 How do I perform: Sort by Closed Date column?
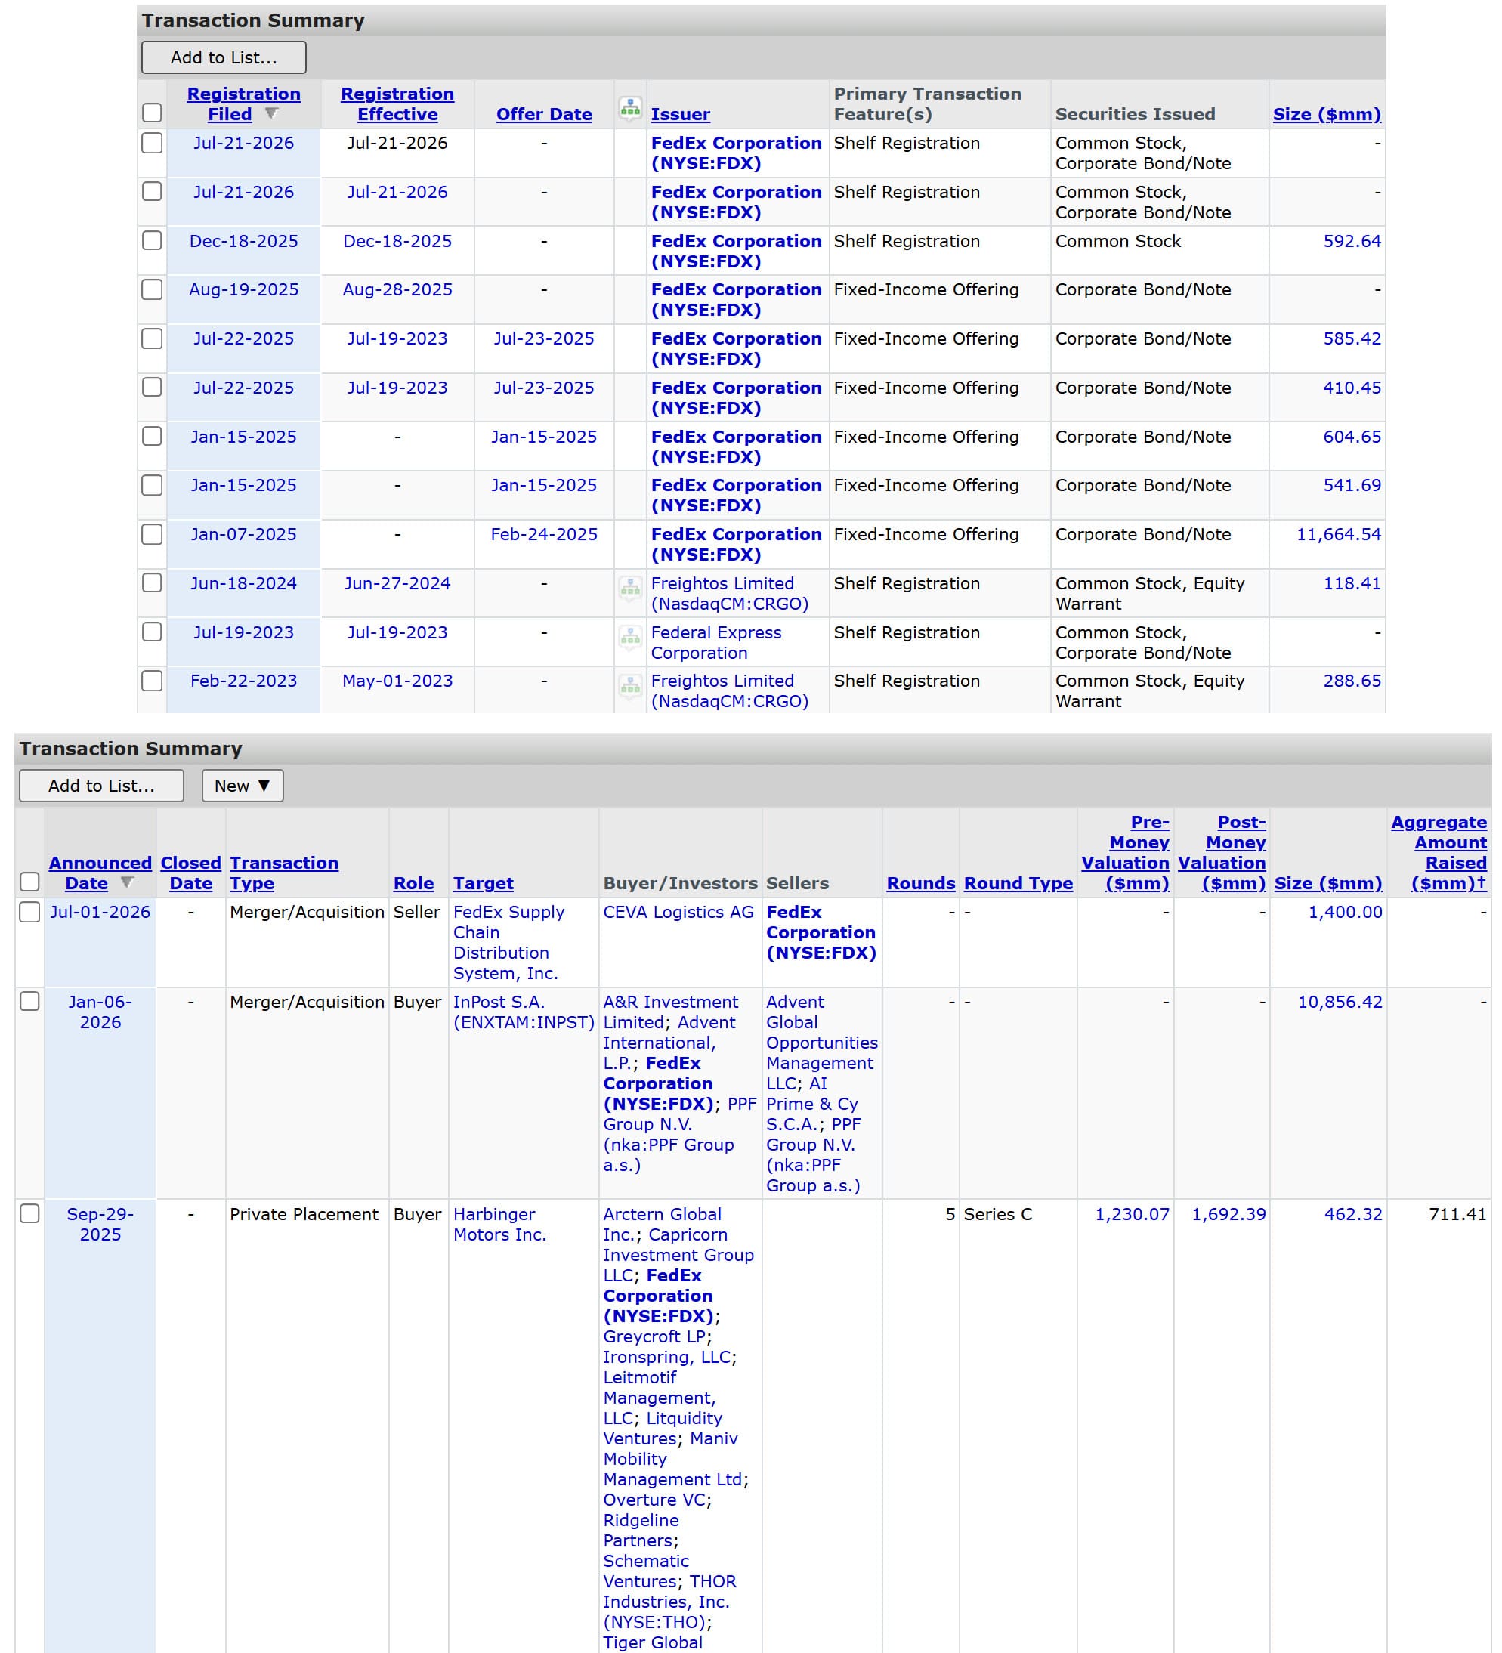(x=191, y=873)
